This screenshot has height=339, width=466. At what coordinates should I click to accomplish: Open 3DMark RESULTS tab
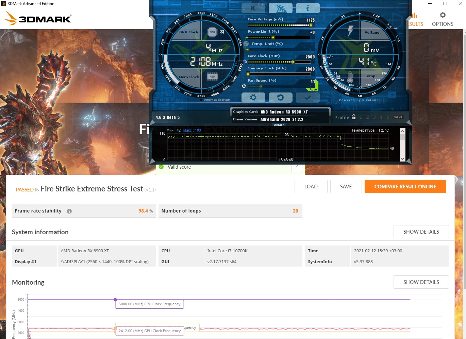point(416,19)
